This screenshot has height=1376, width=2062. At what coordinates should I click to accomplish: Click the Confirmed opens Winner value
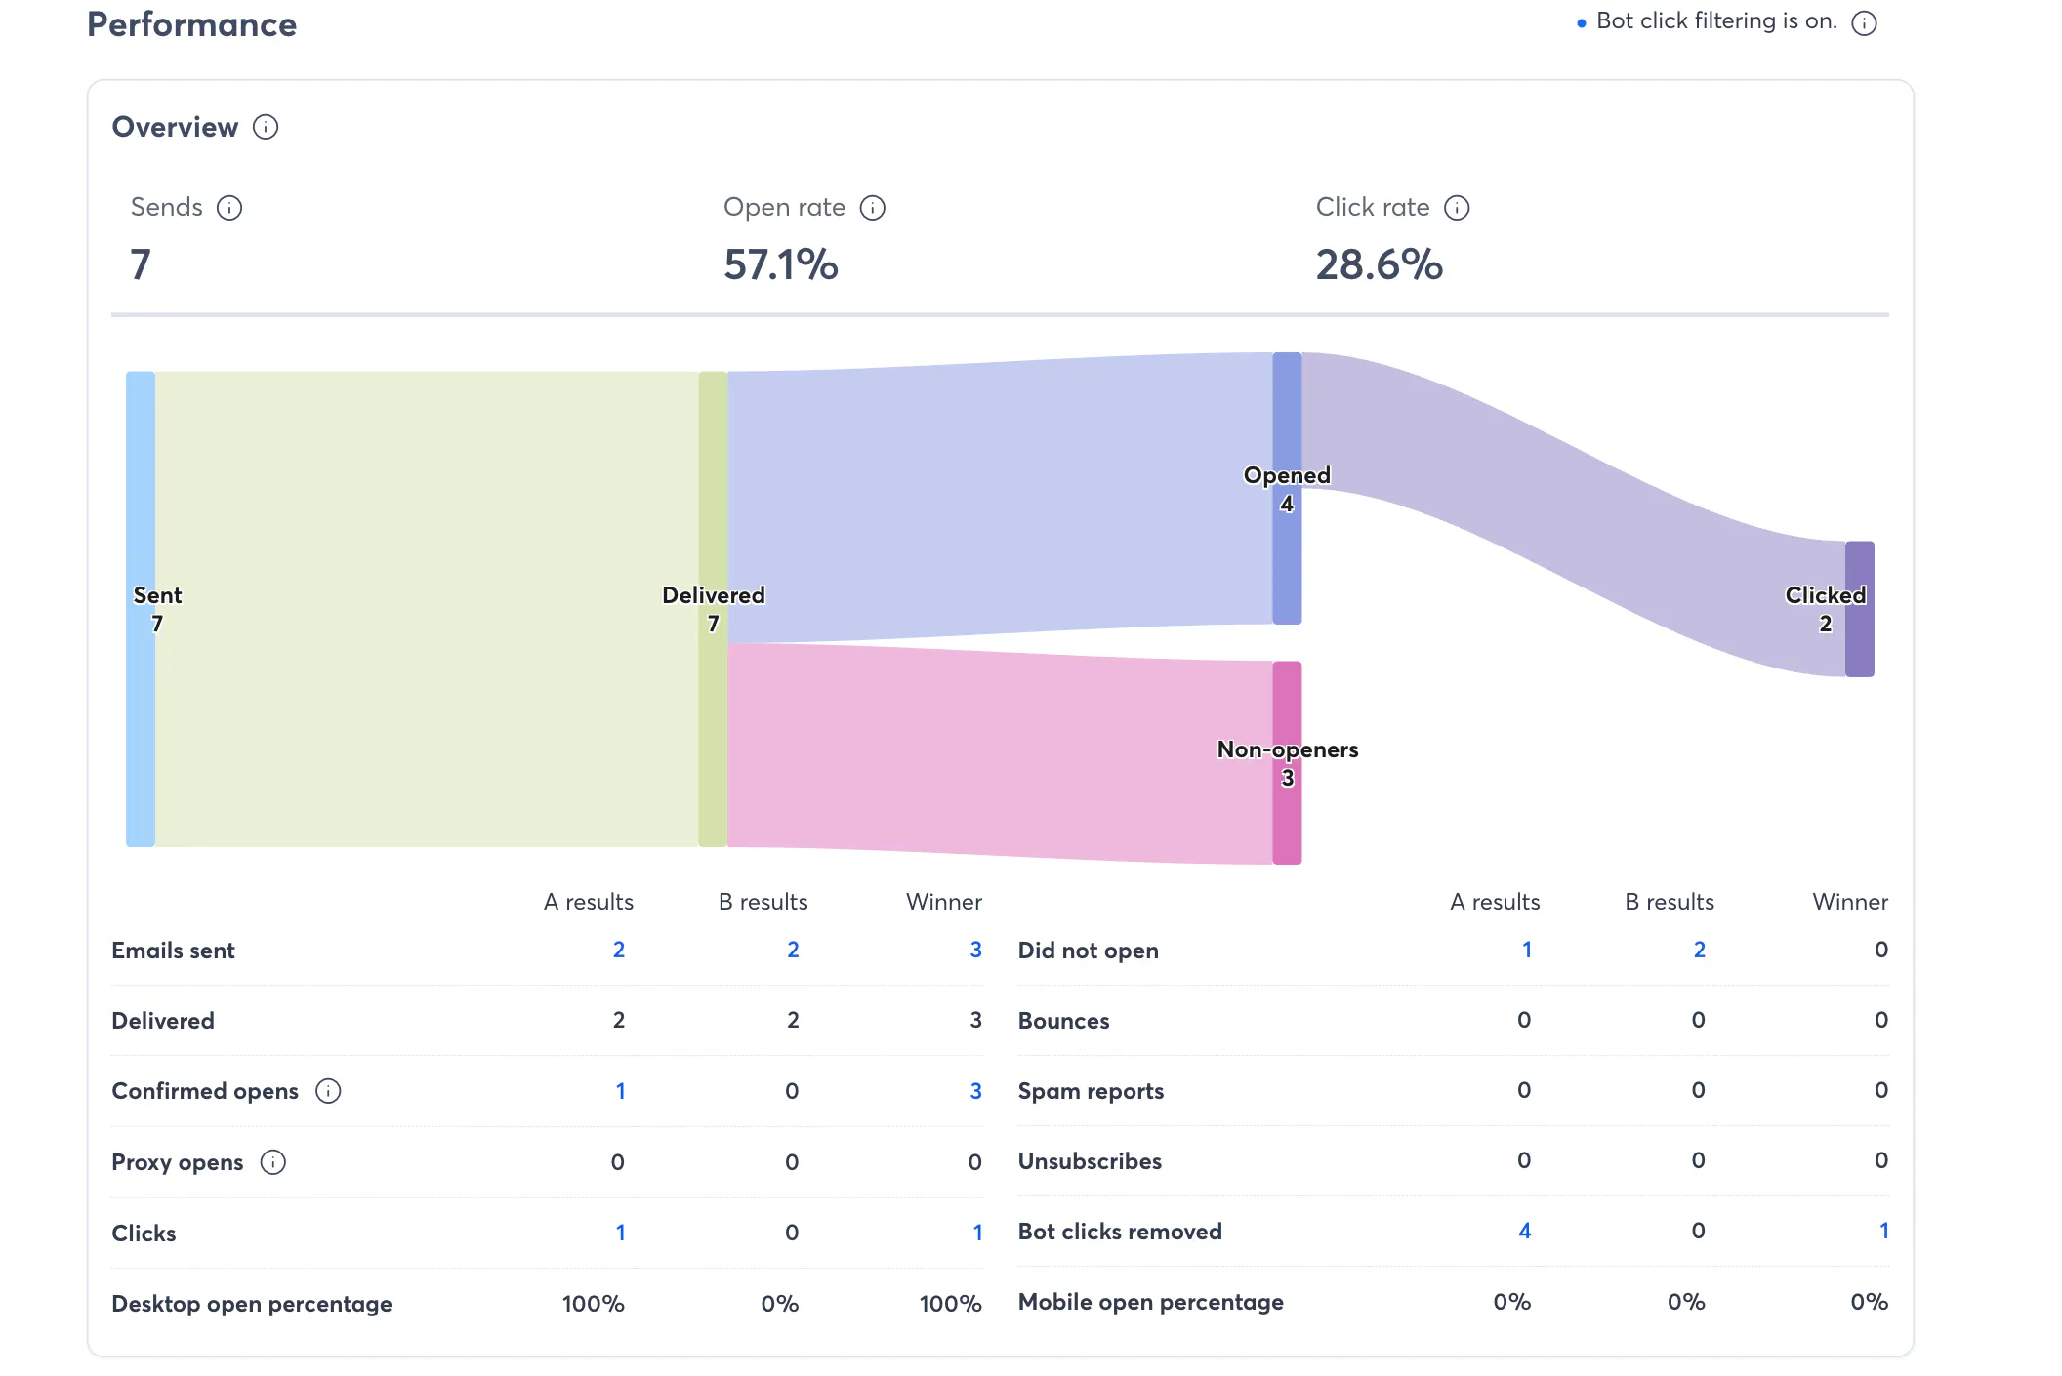(974, 1091)
